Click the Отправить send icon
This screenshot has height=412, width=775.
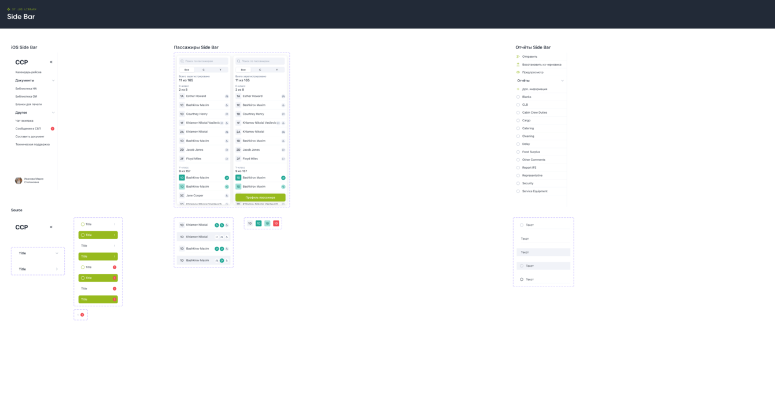518,57
